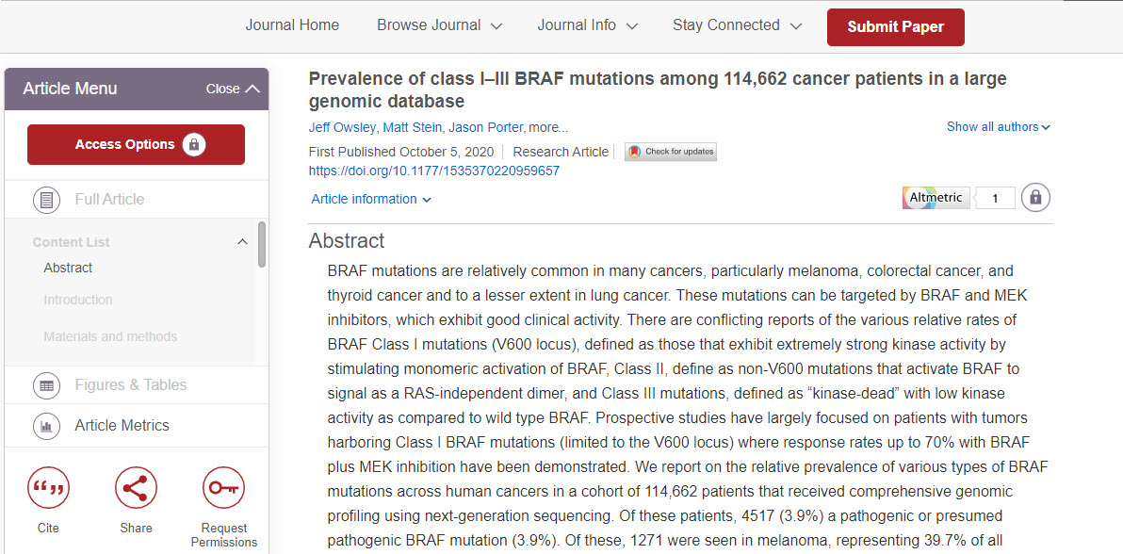This screenshot has height=554, width=1123.
Task: Expand Article information details
Action: tap(371, 199)
